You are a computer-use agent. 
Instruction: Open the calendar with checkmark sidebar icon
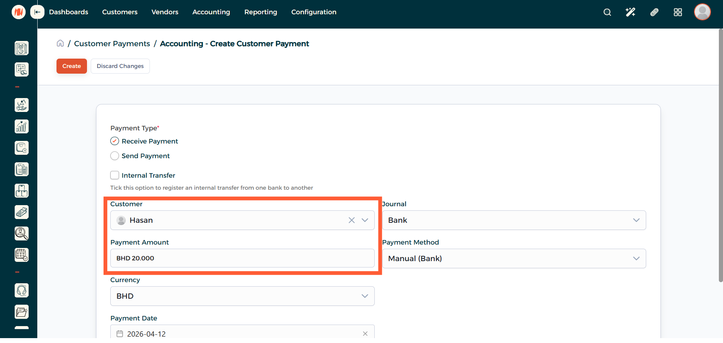pos(21,255)
